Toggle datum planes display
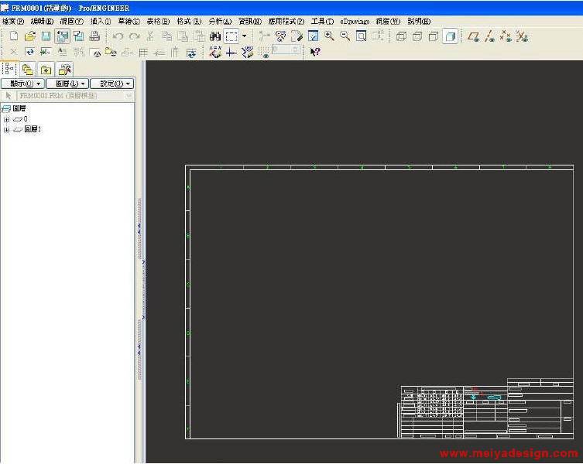This screenshot has width=583, height=464. 473,36
